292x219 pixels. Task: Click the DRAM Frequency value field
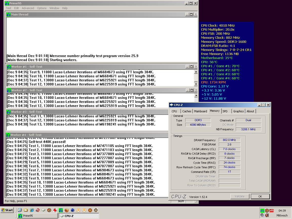click(229, 140)
